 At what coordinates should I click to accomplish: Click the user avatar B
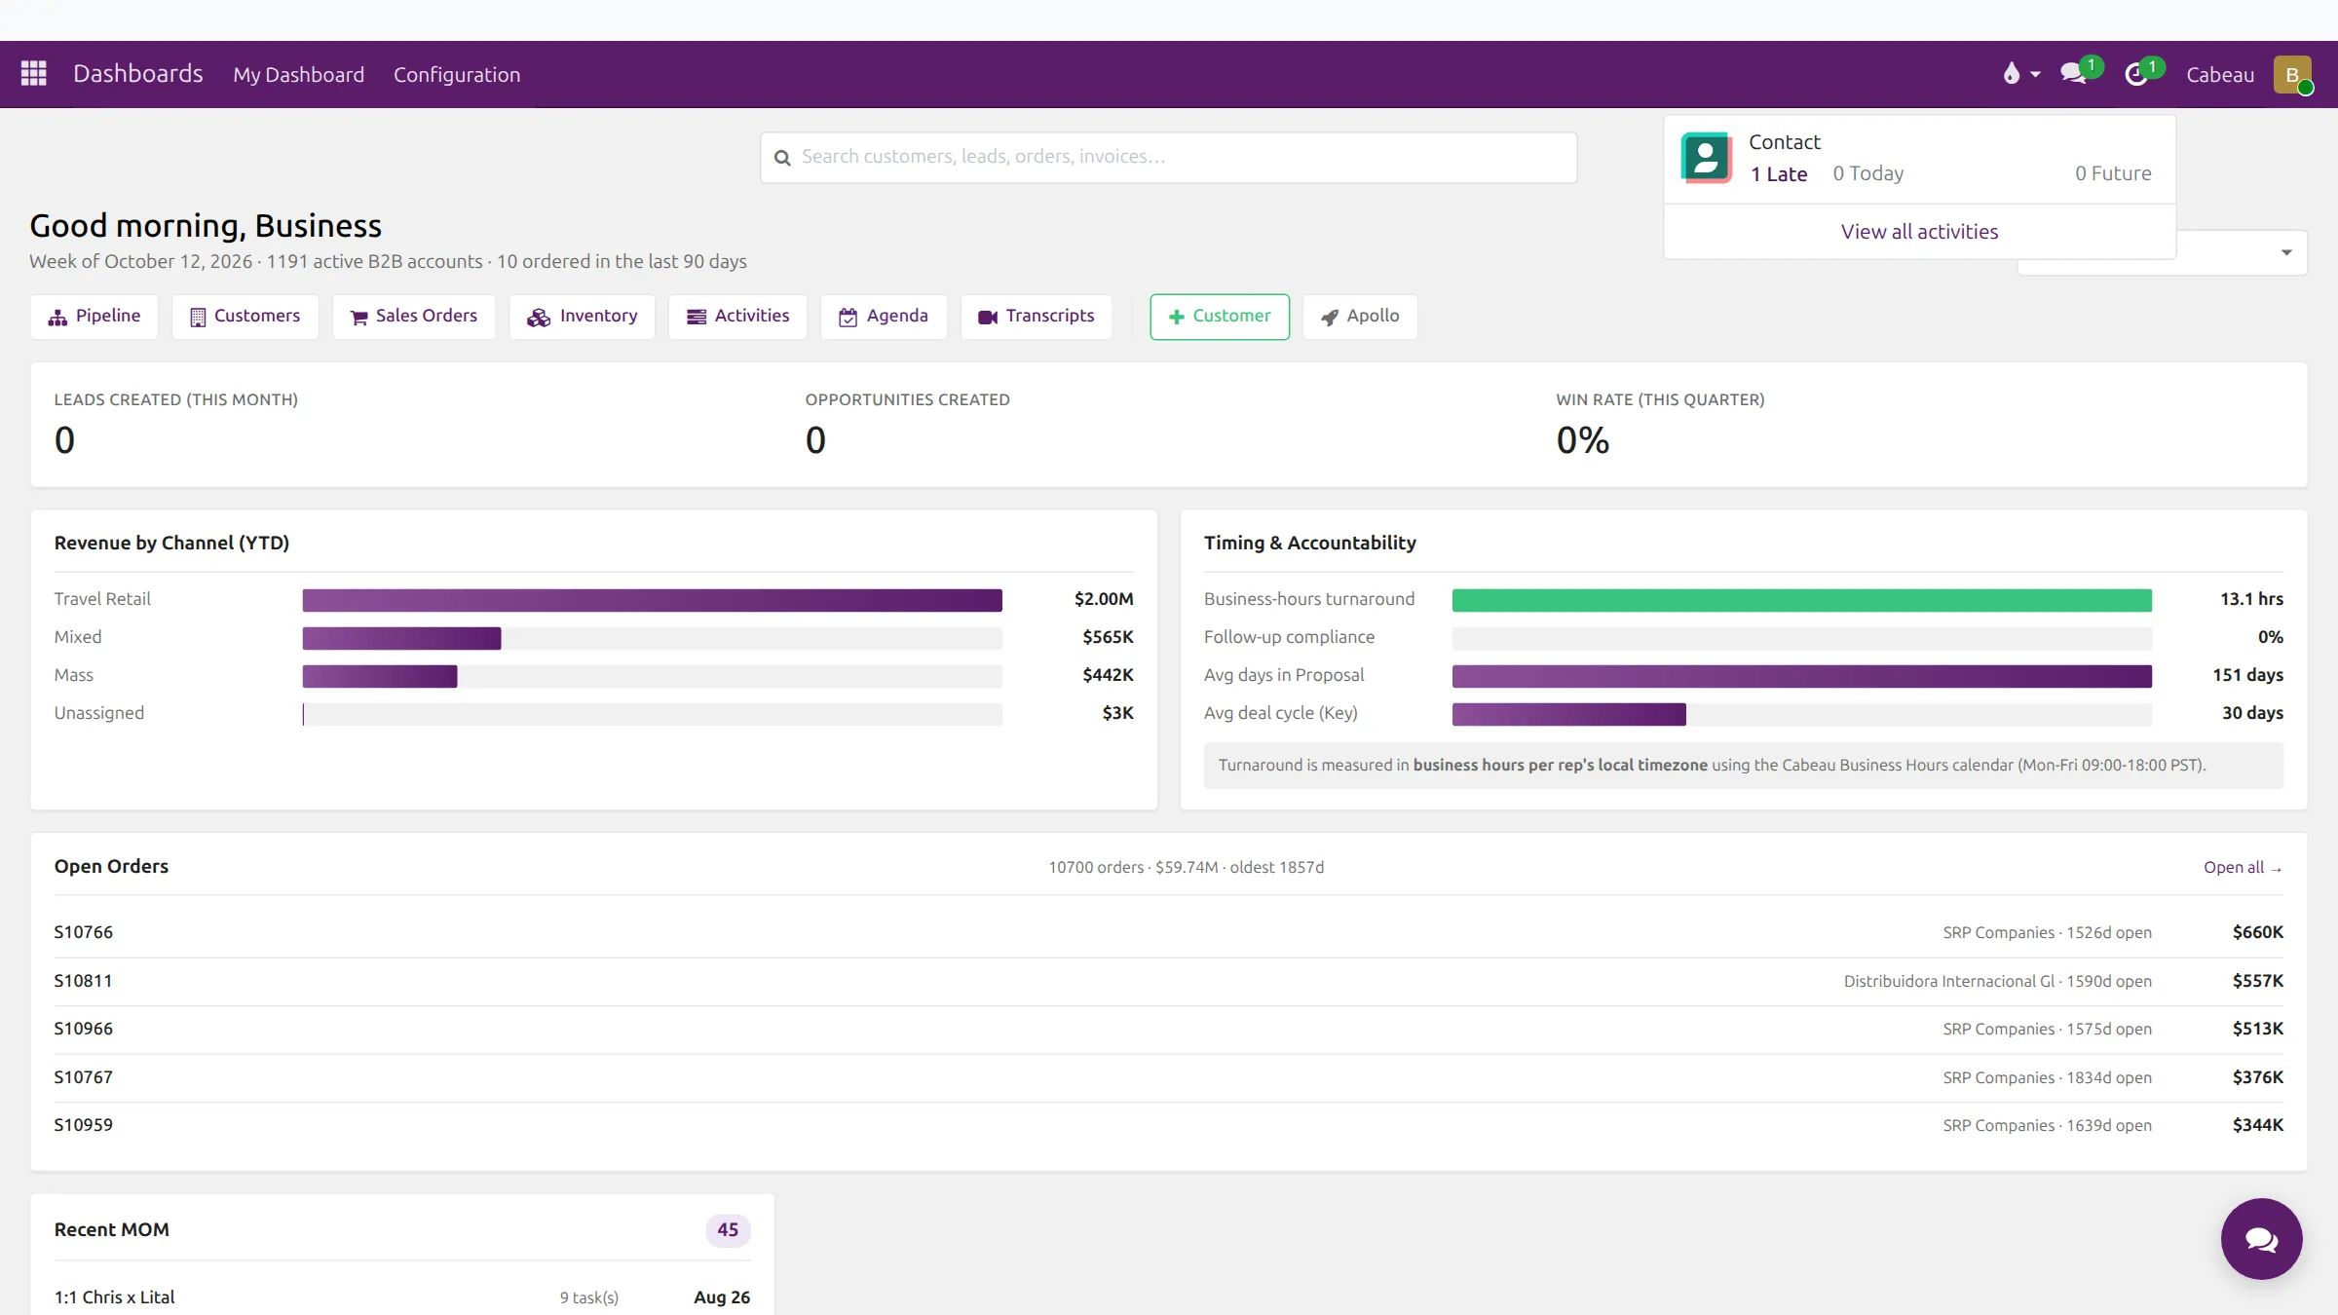(x=2292, y=75)
